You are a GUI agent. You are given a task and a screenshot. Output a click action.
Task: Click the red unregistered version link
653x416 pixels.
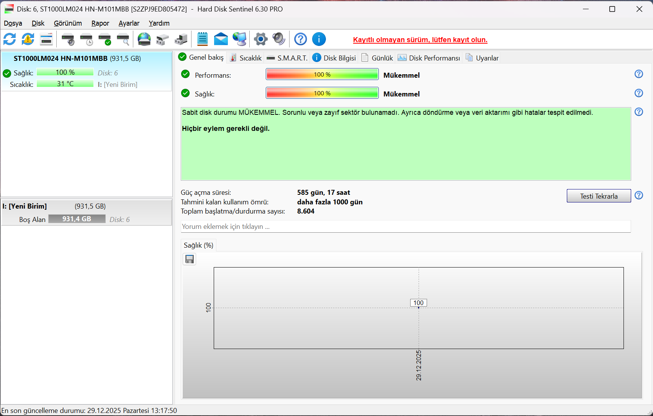click(420, 40)
